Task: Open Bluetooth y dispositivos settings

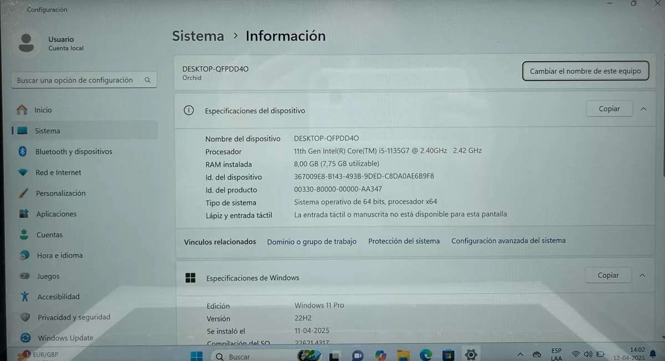Action: [x=73, y=151]
